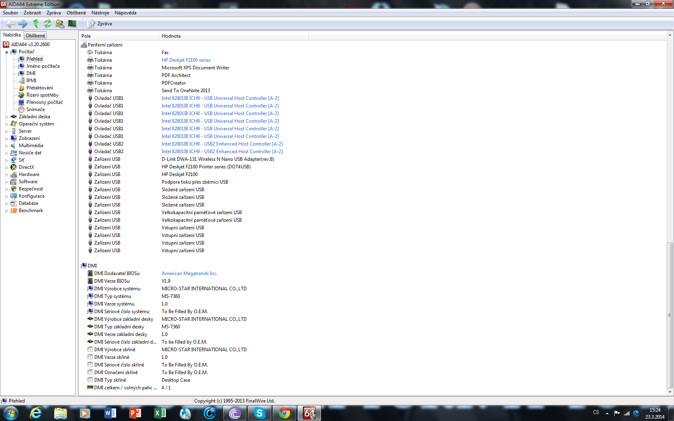Expand the Základní deska node

(x=6, y=117)
